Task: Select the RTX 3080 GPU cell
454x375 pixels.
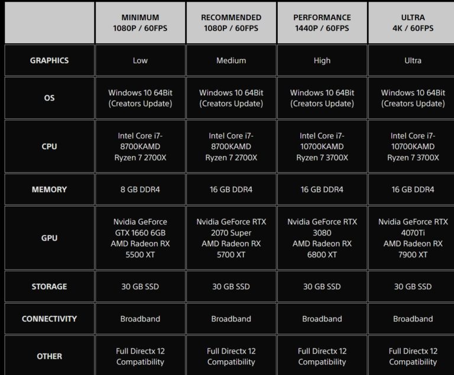Action: tap(322, 238)
